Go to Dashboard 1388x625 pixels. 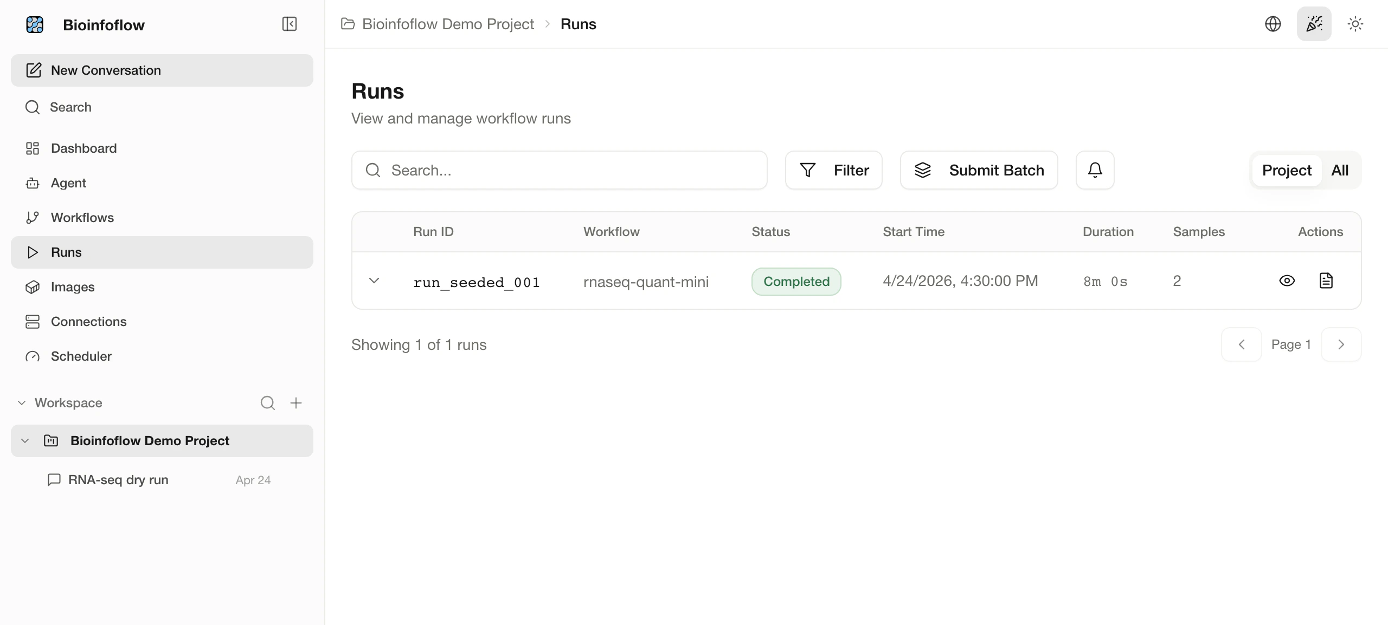click(x=162, y=148)
